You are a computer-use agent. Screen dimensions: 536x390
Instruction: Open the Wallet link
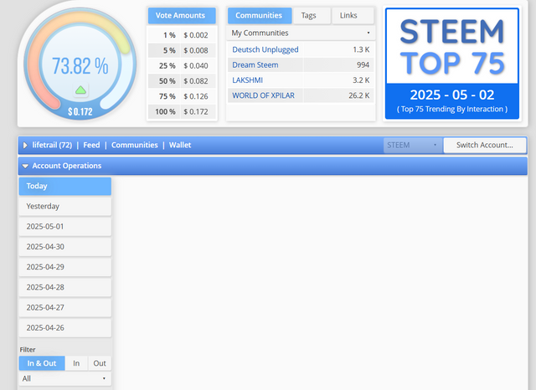coord(180,145)
